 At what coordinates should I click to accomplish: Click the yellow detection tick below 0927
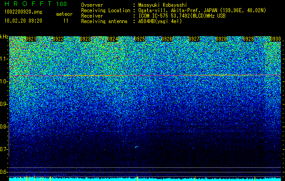click(195, 178)
